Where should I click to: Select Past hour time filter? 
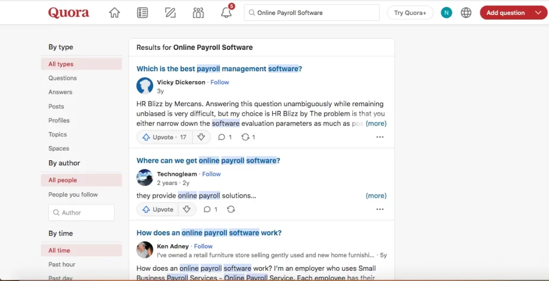coord(62,264)
